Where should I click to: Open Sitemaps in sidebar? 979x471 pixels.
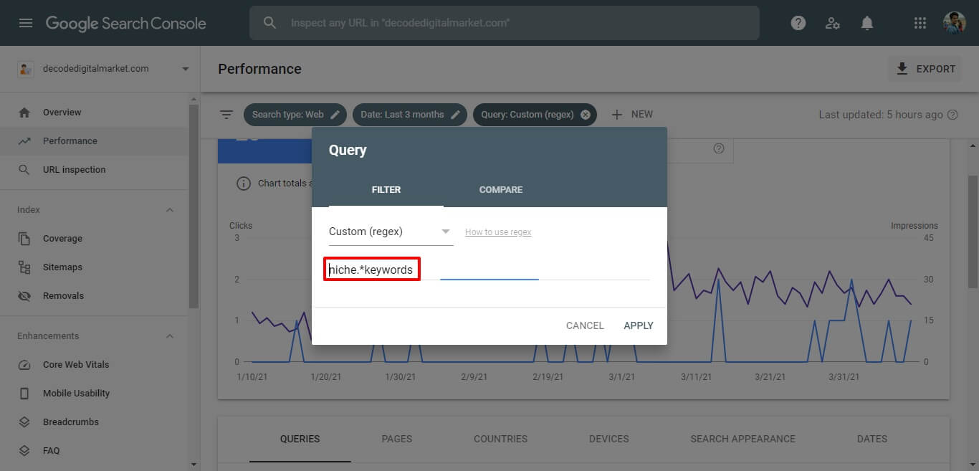point(62,267)
